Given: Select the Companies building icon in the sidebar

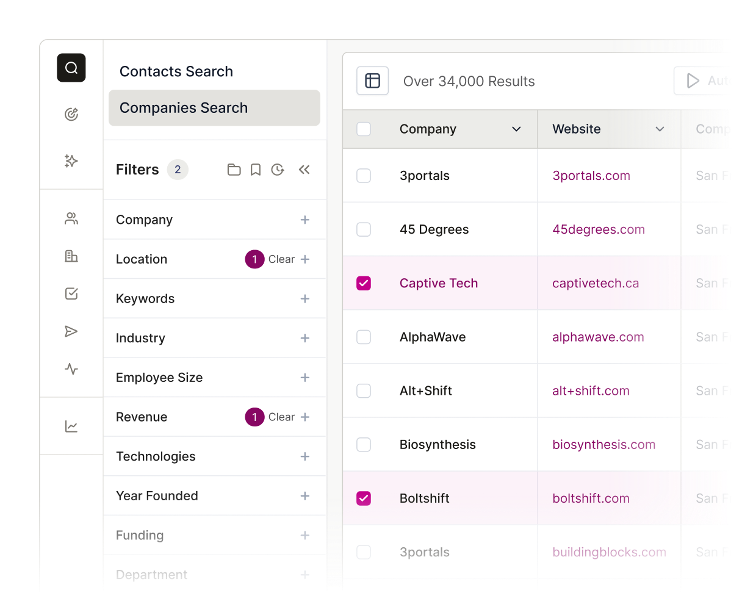Looking at the screenshot, I should coord(71,257).
